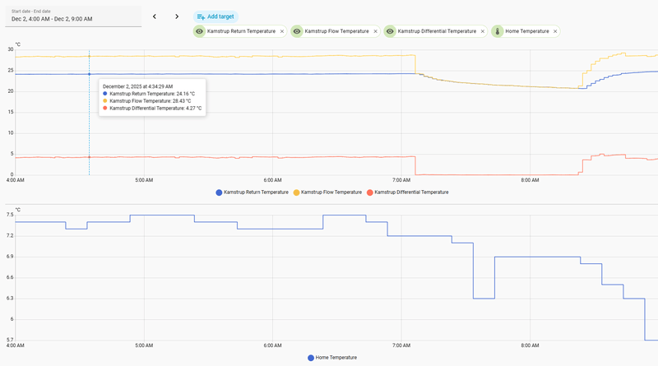
Task: Remove the Kamstrup Return Temperature chip
Action: click(x=282, y=31)
